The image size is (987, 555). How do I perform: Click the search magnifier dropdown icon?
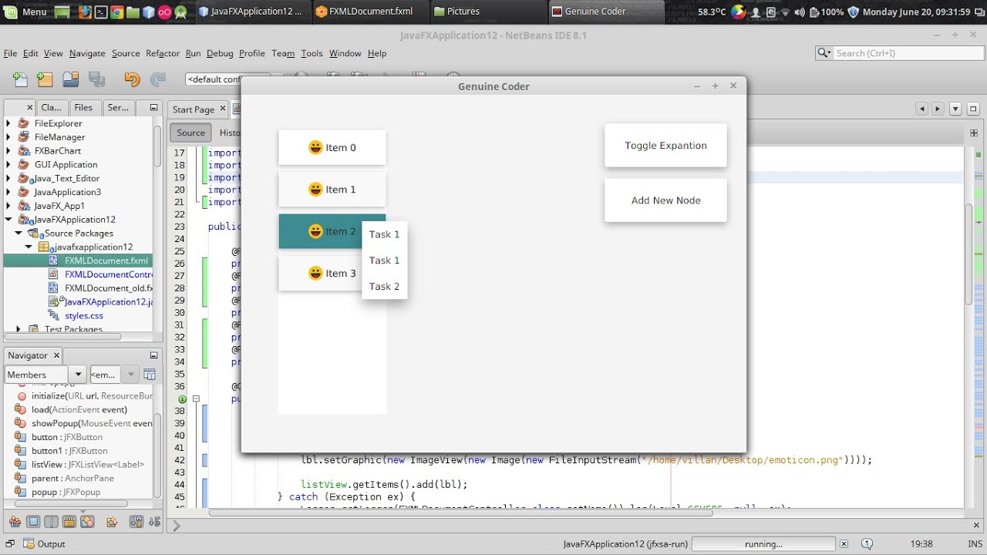click(824, 53)
